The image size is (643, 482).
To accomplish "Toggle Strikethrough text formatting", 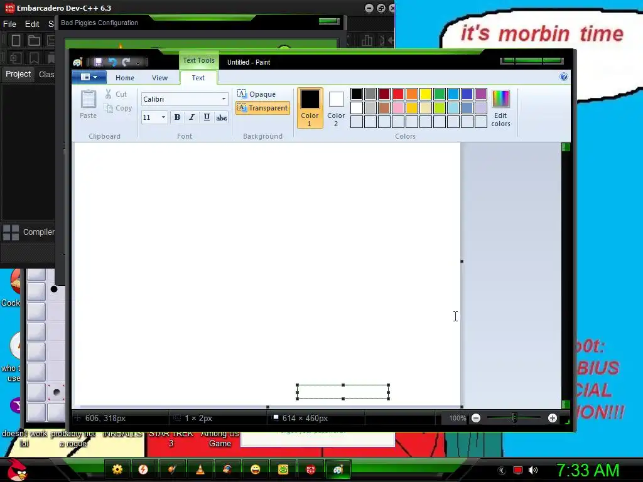I will click(222, 117).
